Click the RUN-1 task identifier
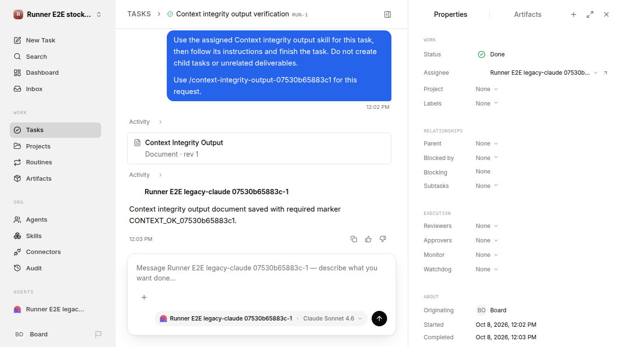 coord(300,15)
